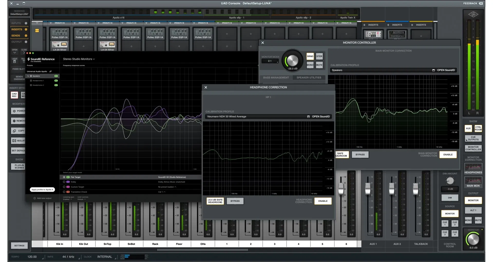Open the Speaker Utilities tab

pyautogui.click(x=309, y=77)
